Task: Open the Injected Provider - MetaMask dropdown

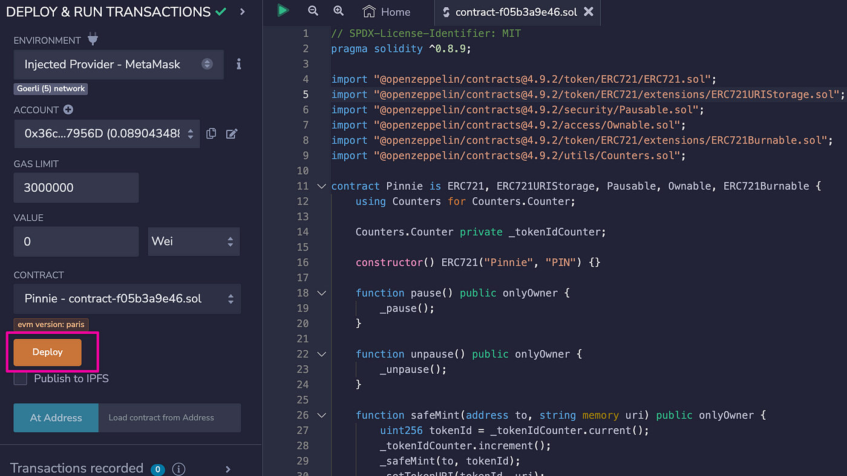Action: (x=119, y=64)
